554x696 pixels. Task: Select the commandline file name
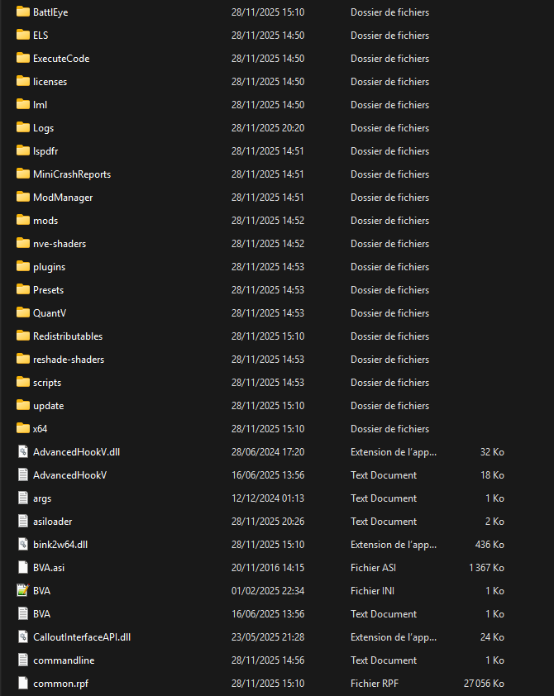64,660
